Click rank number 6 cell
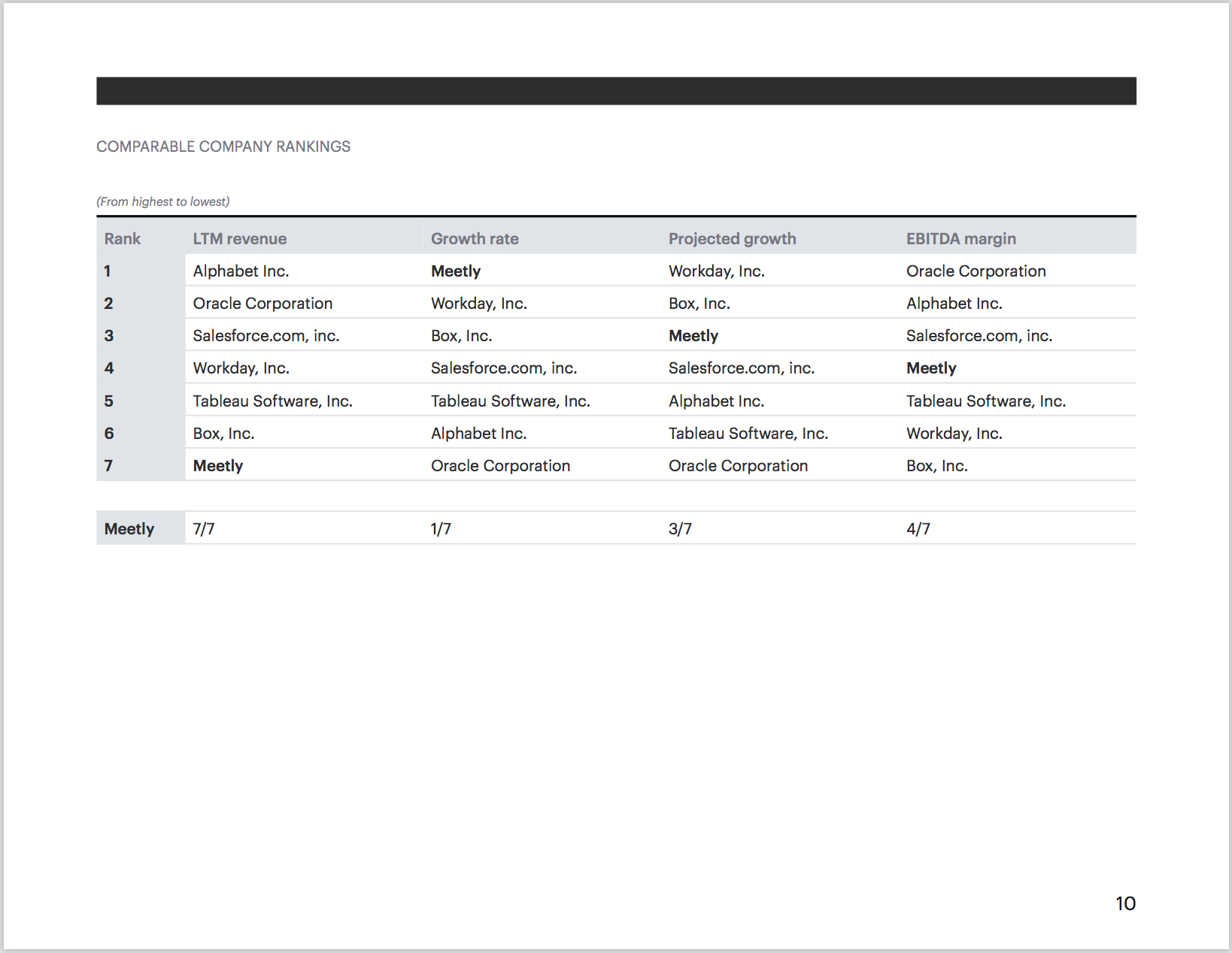Image resolution: width=1232 pixels, height=953 pixels. coord(109,434)
